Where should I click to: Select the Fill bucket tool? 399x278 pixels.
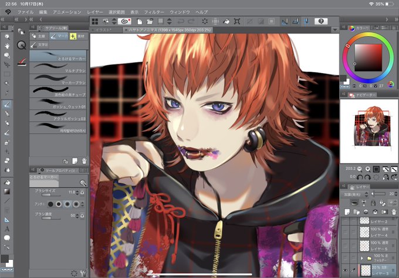tap(7, 182)
